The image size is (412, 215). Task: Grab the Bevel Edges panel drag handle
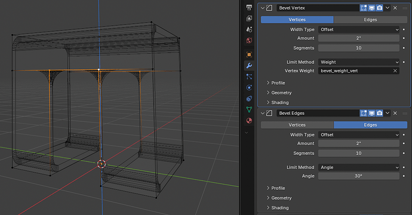tap(405, 113)
